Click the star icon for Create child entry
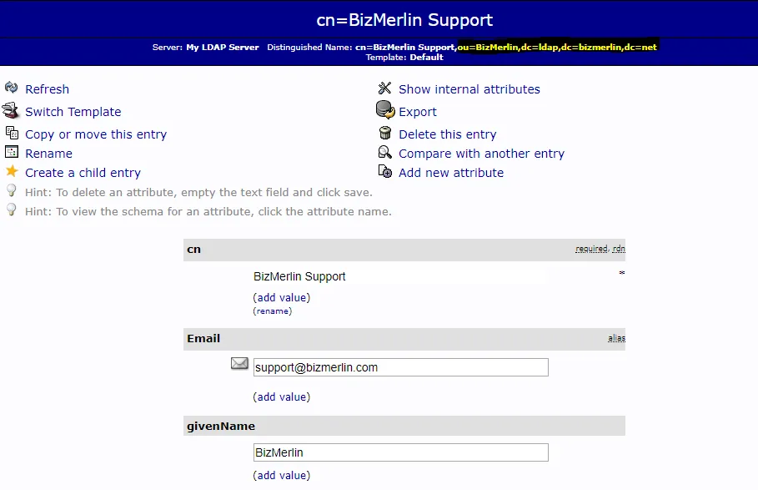The height and width of the screenshot is (490, 758). 12,171
